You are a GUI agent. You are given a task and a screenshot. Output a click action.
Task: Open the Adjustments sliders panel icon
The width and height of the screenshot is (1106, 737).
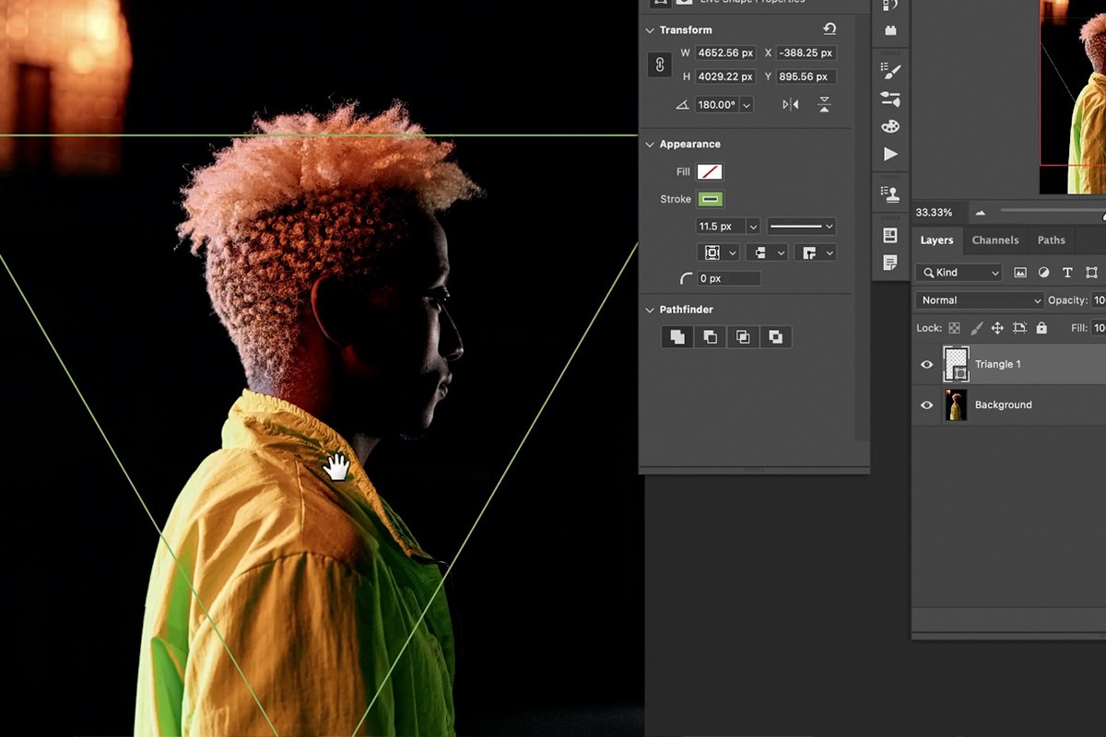pos(890,99)
